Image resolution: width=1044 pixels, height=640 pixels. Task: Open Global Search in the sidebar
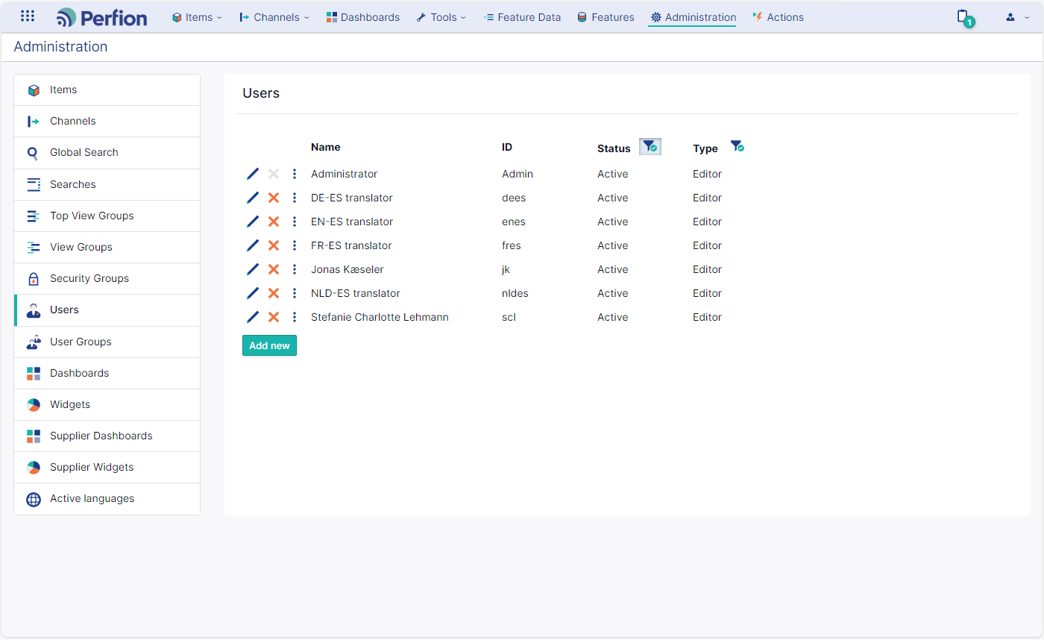point(107,153)
